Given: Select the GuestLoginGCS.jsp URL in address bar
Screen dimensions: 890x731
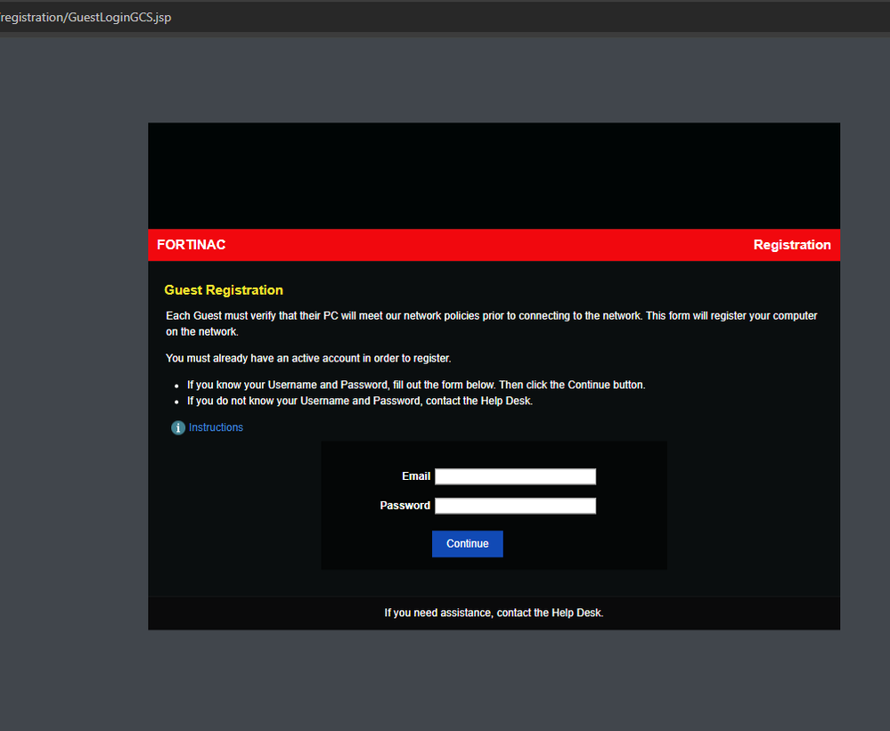Looking at the screenshot, I should tap(86, 17).
